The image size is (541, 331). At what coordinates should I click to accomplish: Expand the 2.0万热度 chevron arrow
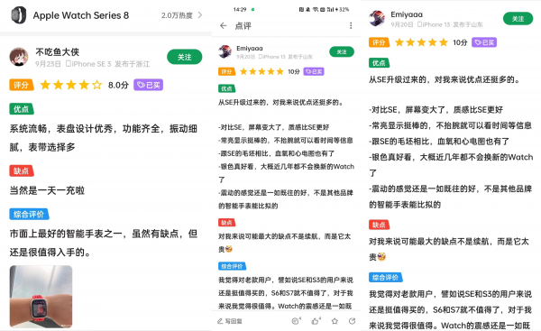[x=200, y=15]
